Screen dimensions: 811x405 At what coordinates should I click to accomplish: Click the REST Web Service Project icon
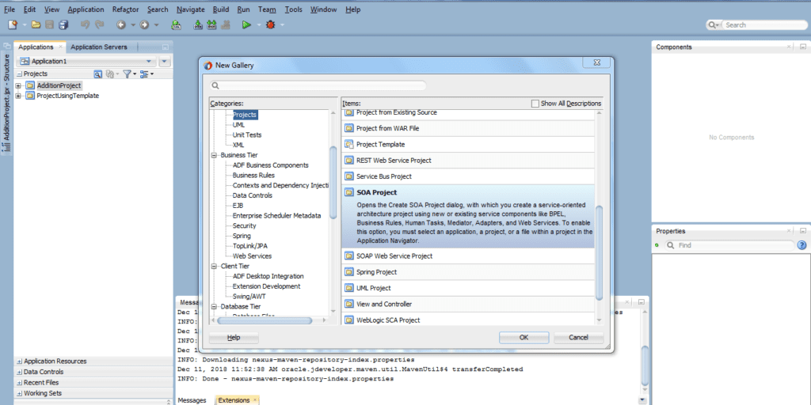tap(348, 161)
